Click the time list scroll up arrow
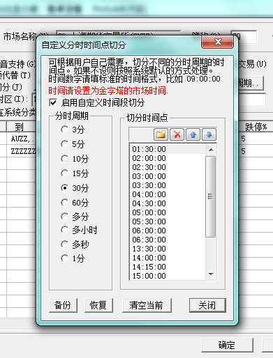The image size is (273, 358). pos(211,150)
